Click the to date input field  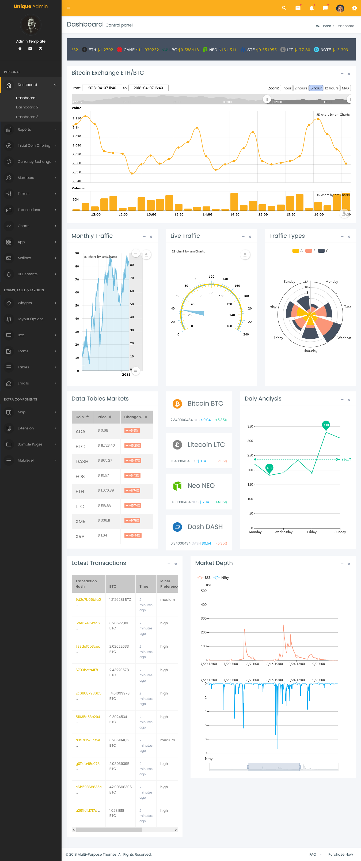point(148,88)
